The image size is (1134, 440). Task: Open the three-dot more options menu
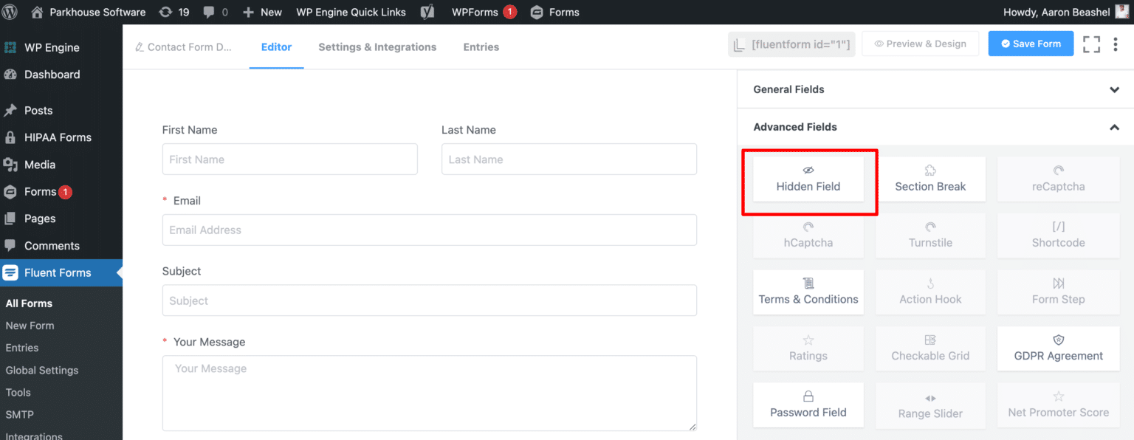pos(1116,44)
